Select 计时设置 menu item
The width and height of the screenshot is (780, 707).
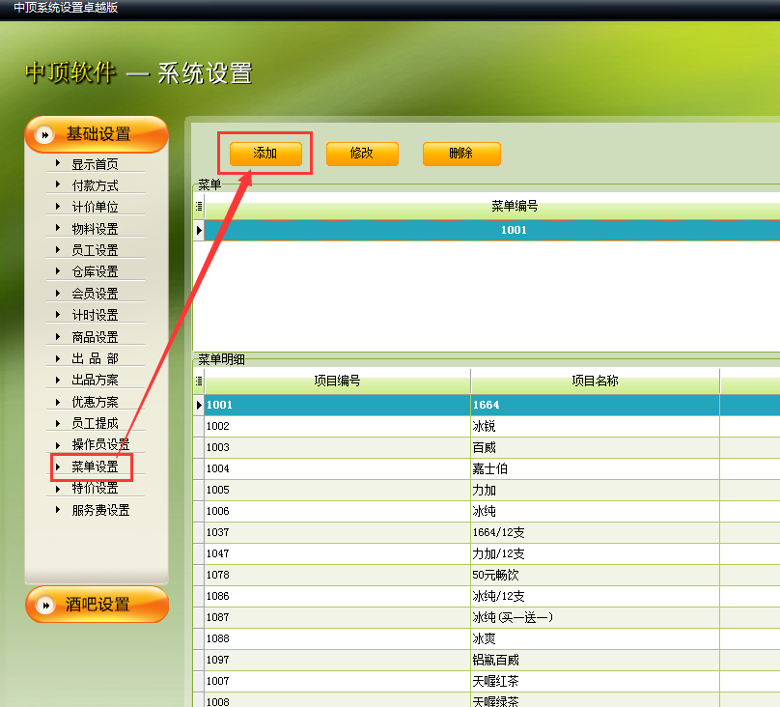[x=95, y=315]
